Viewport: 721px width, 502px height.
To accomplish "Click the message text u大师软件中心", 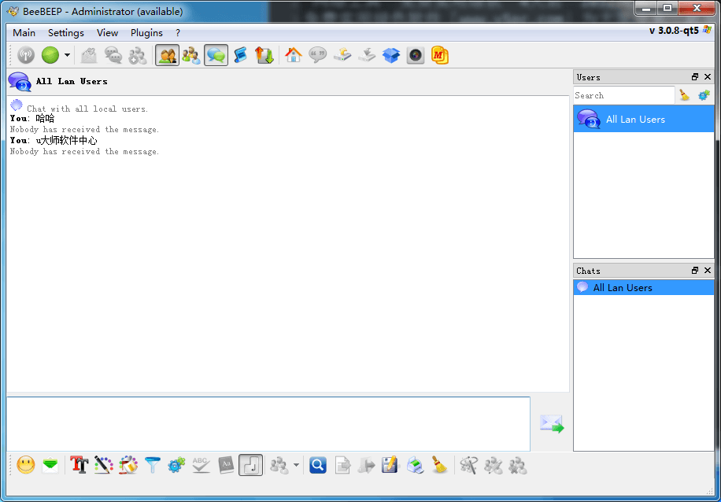I will pos(67,140).
